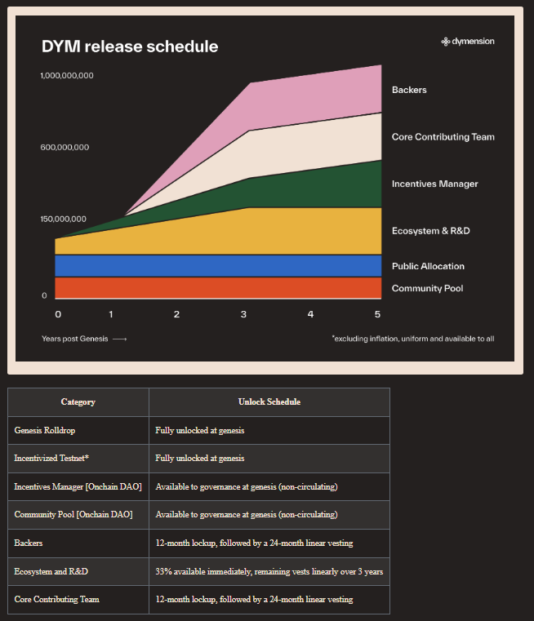Select the Core Contributing Team legend label

coord(443,137)
